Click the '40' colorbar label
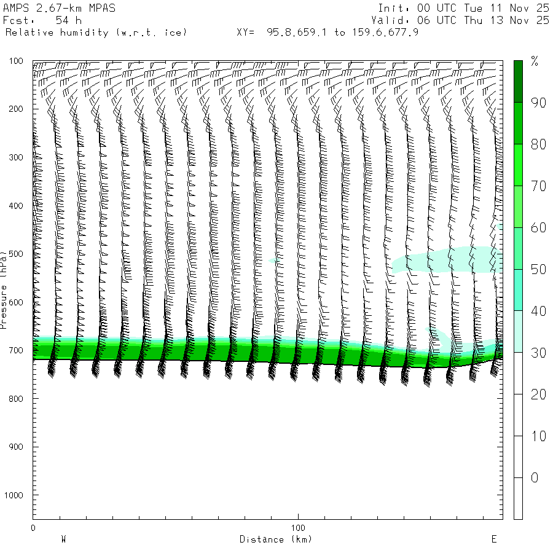This screenshot has width=553, height=553. coord(538,311)
